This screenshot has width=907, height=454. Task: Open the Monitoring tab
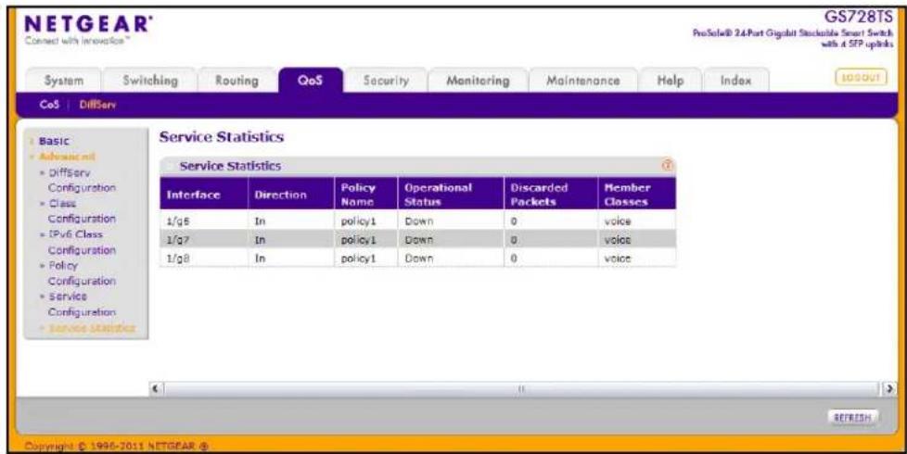click(x=478, y=81)
